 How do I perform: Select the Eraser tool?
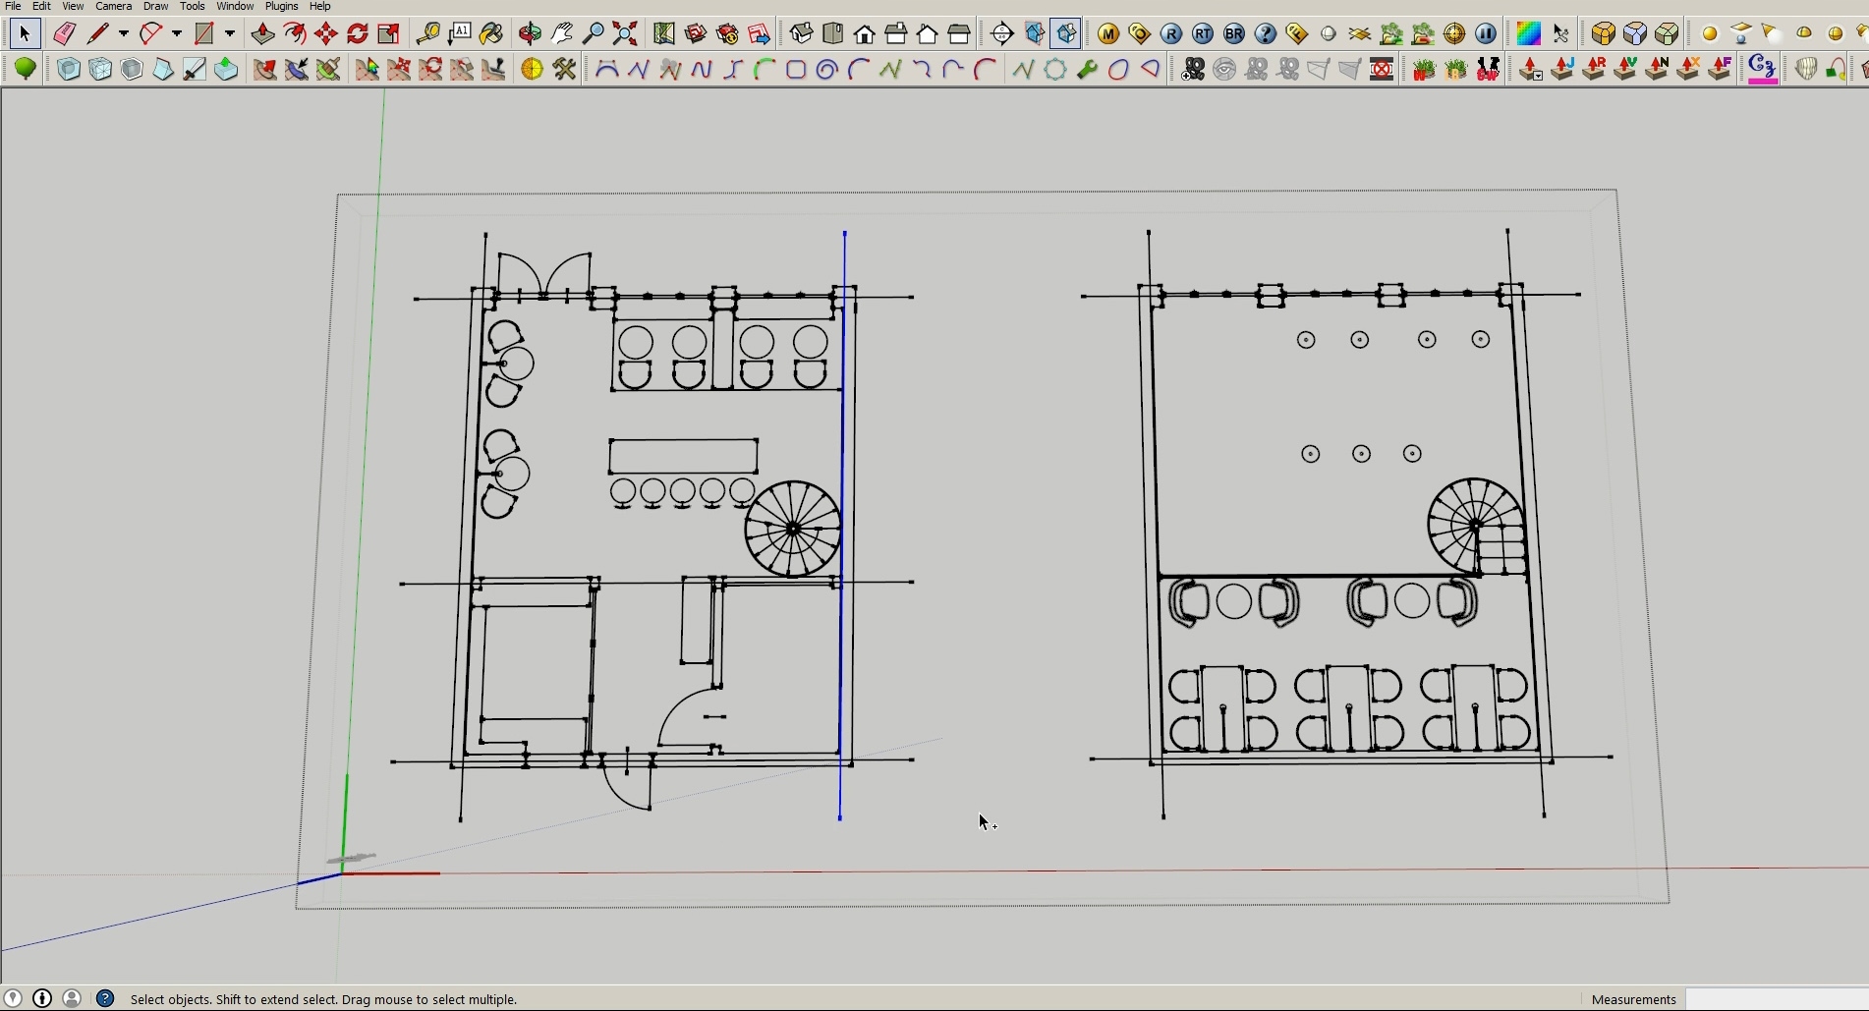point(65,33)
